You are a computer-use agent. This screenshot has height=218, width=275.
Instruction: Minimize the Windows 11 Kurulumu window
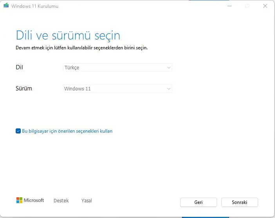(x=228, y=6)
